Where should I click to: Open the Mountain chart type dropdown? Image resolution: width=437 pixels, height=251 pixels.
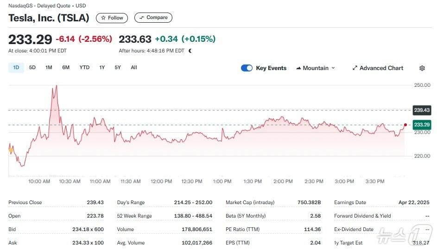point(315,68)
